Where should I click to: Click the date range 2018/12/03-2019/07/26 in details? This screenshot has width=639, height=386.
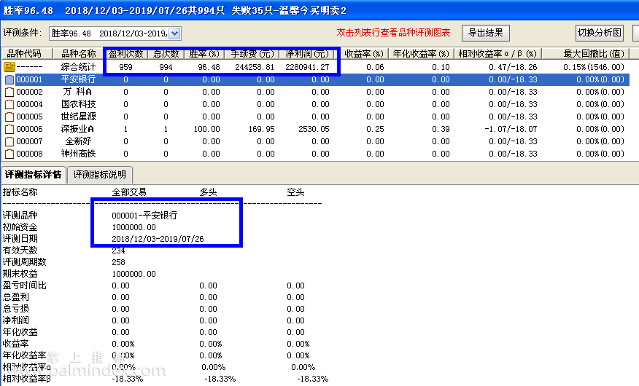[158, 239]
